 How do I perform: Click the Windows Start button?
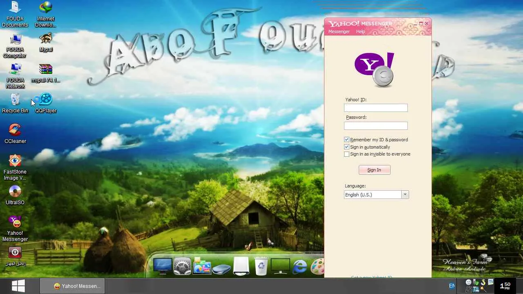18,286
